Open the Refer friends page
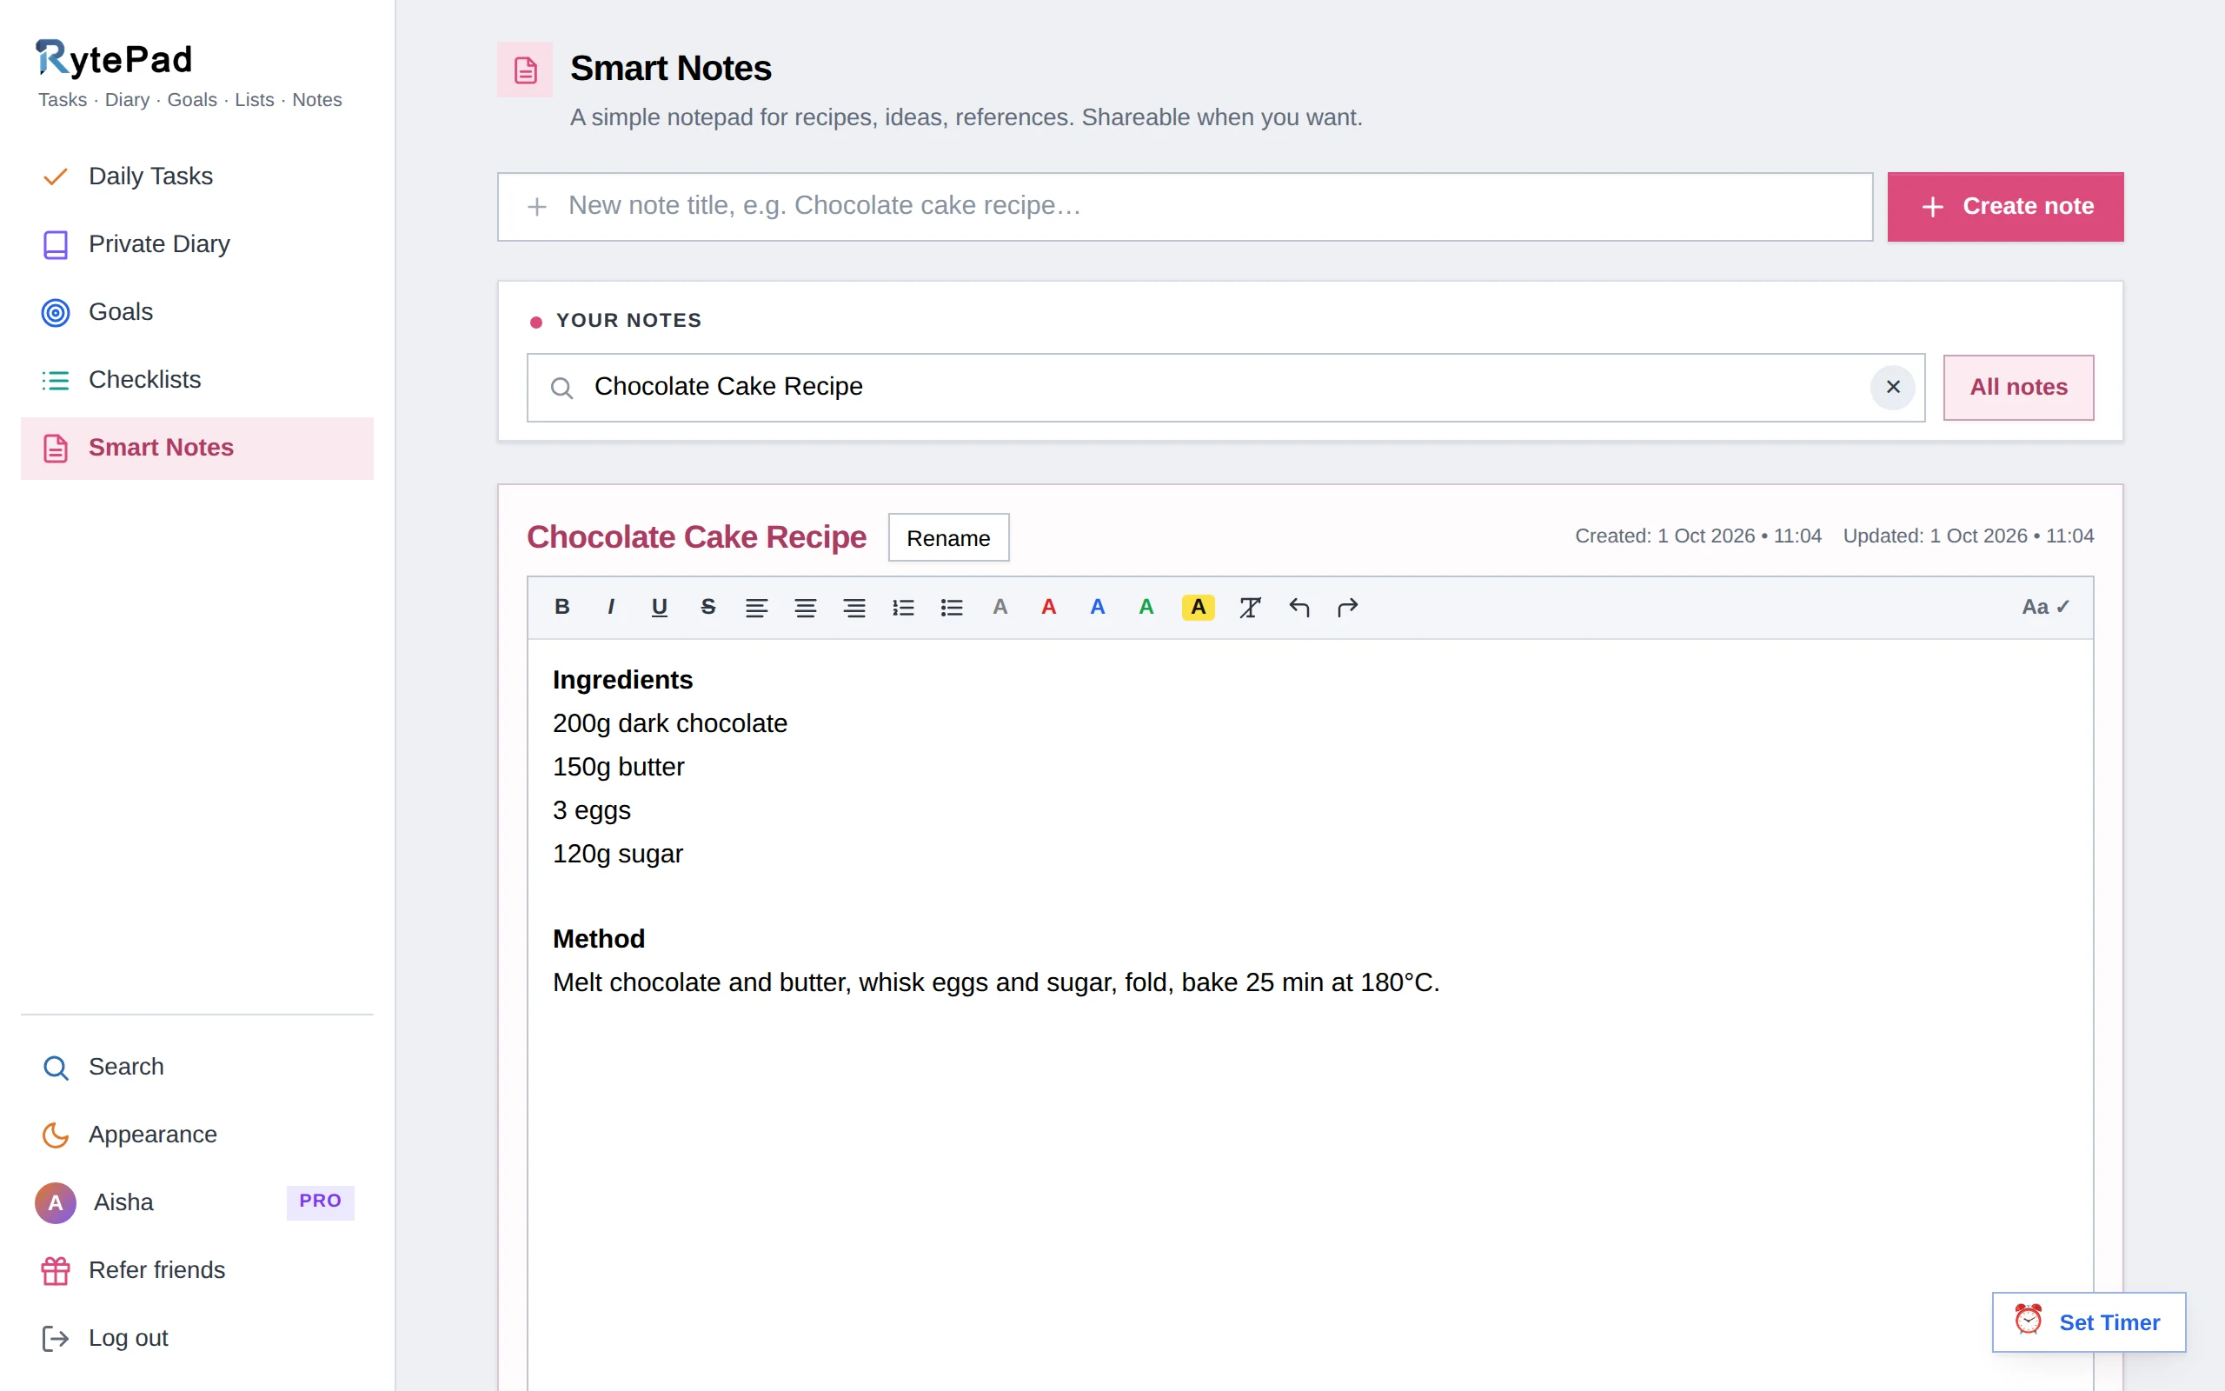Viewport: 2225px width, 1391px height. (196, 1270)
